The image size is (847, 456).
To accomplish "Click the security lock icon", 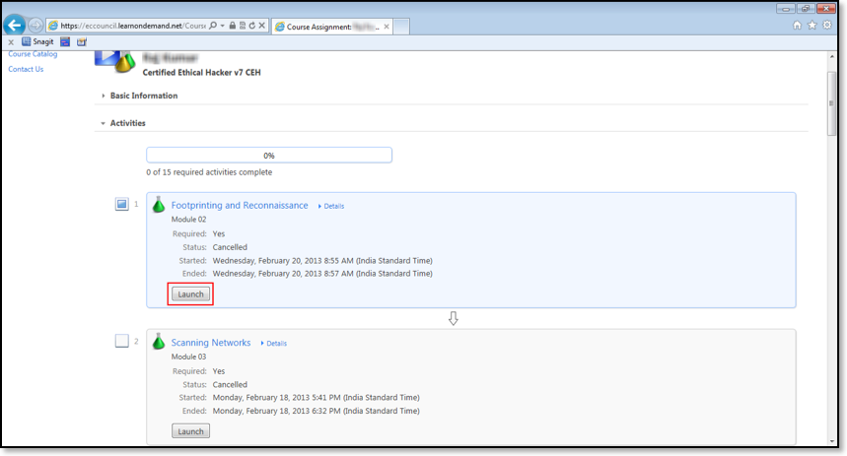I will click(233, 26).
